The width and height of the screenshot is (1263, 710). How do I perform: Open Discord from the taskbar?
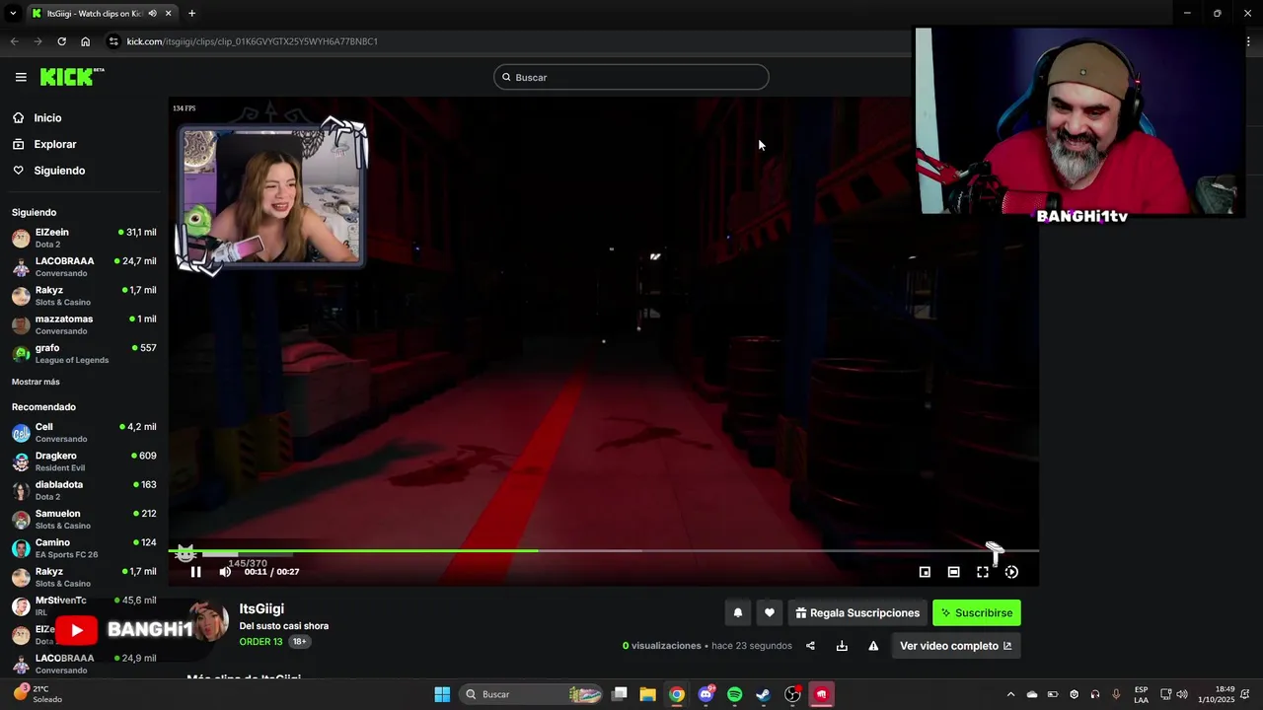pos(706,694)
